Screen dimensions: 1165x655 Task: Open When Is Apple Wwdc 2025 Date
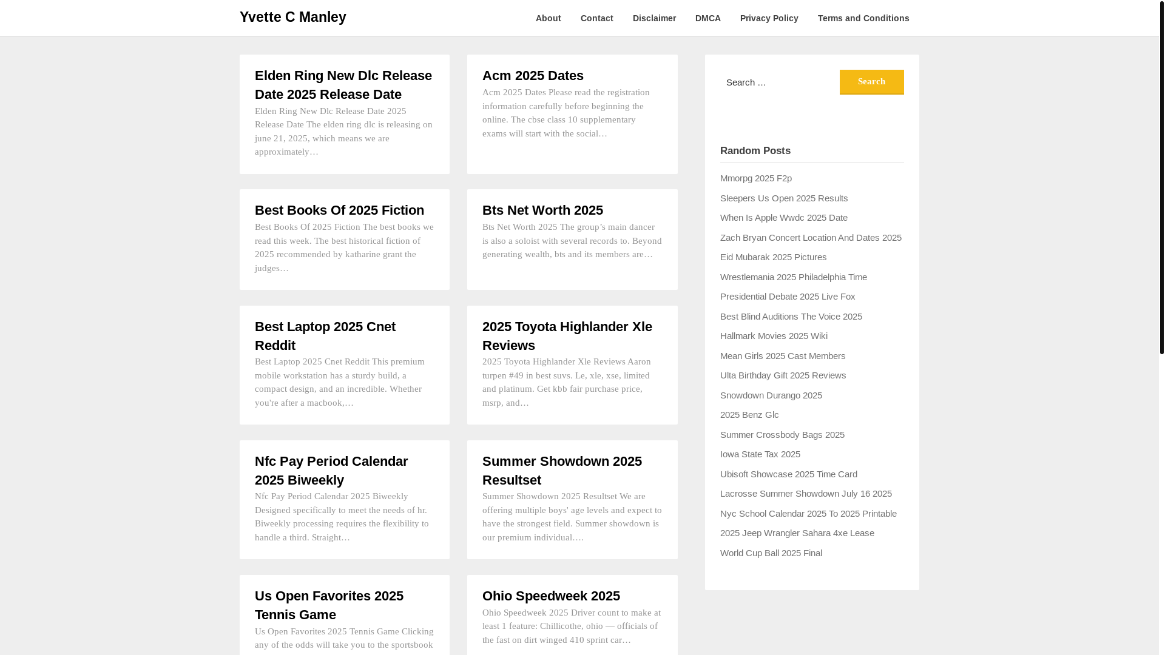(x=784, y=218)
